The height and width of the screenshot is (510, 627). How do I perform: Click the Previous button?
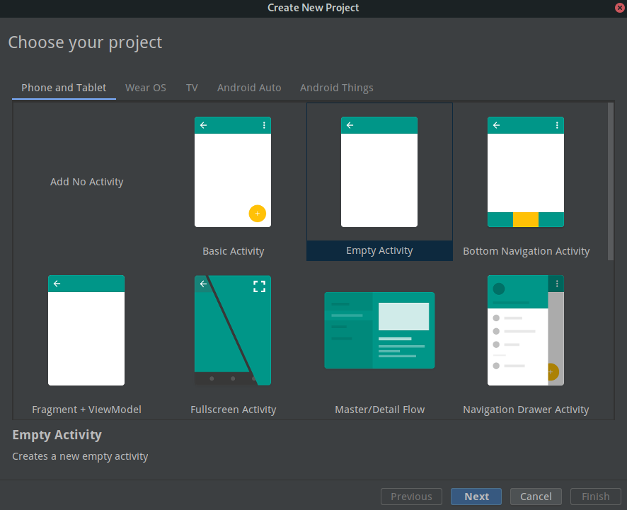[411, 497]
